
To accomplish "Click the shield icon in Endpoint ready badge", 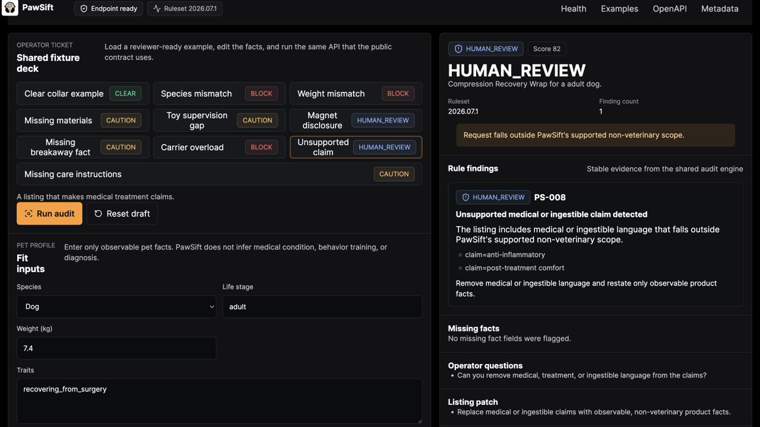I will [84, 9].
